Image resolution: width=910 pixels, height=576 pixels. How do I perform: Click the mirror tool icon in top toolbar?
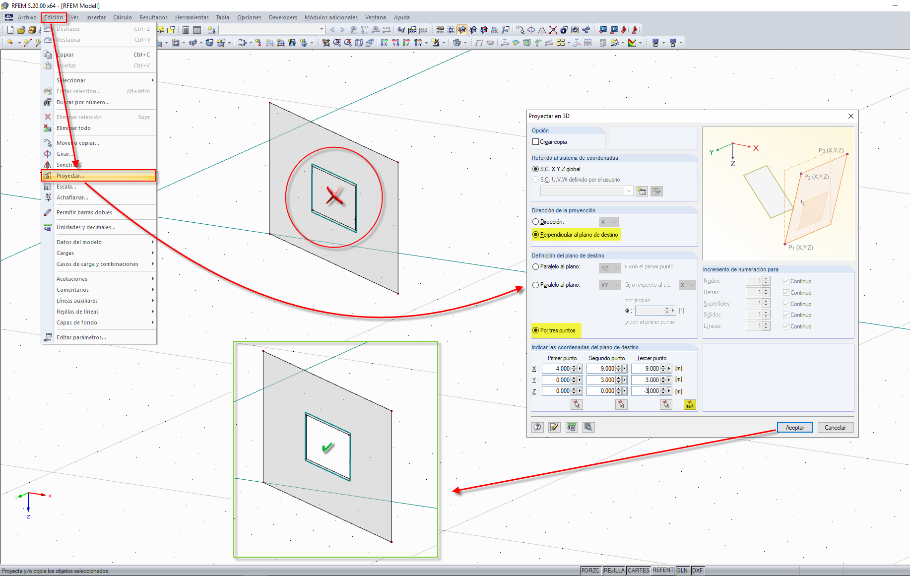click(x=542, y=30)
